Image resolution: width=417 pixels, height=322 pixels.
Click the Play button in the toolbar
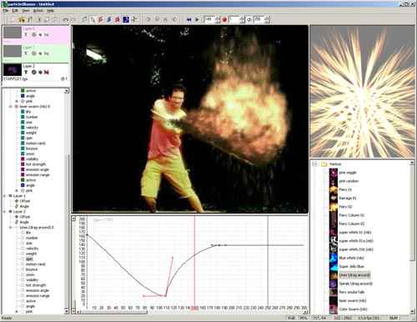pyautogui.click(x=197, y=19)
